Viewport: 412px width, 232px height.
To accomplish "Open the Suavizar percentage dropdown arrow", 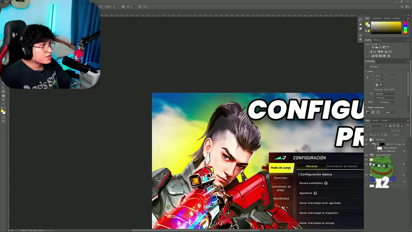I will [119, 6].
